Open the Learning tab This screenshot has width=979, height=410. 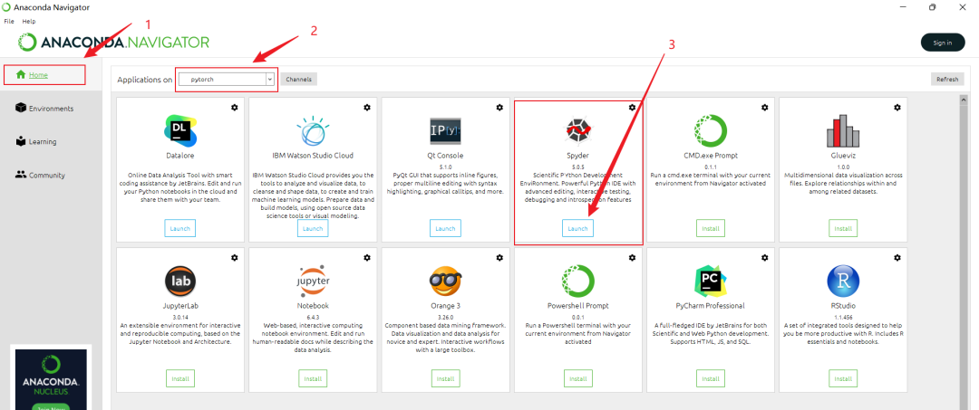[x=36, y=141]
